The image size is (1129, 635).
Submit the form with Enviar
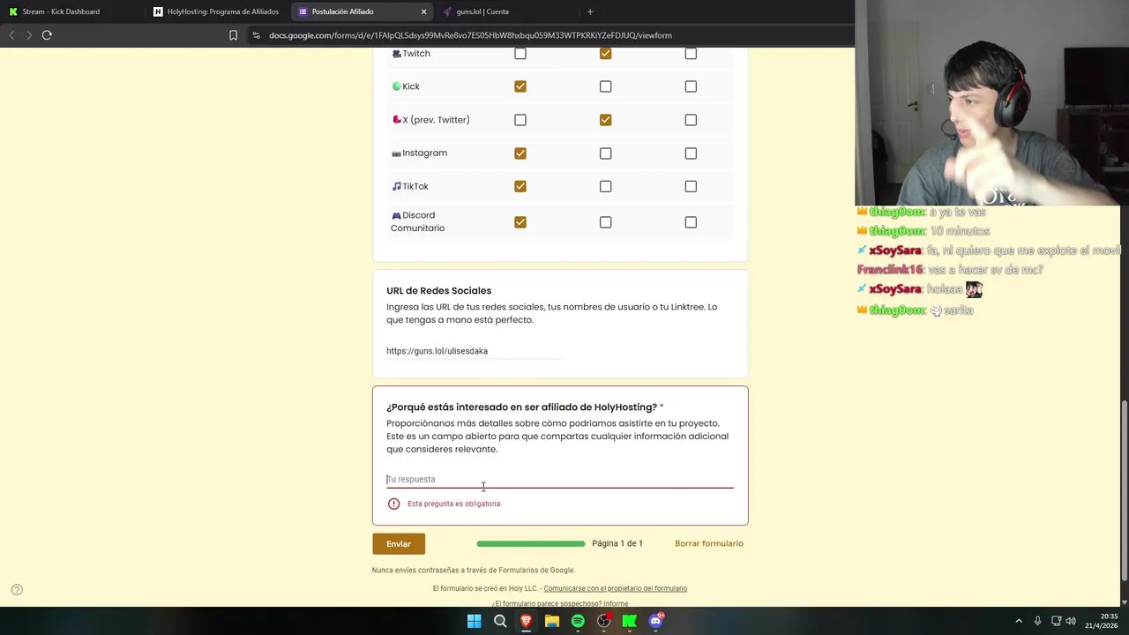coord(399,543)
